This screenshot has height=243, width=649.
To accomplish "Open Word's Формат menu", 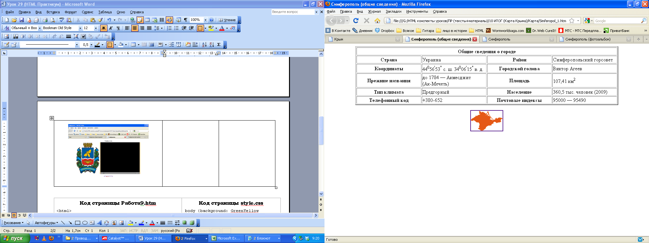I will point(71,12).
